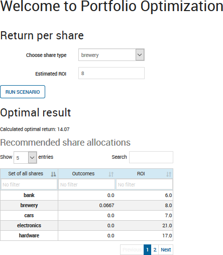223x255 pixels.
Task: Click the bank share name cell
Action: tap(29, 195)
